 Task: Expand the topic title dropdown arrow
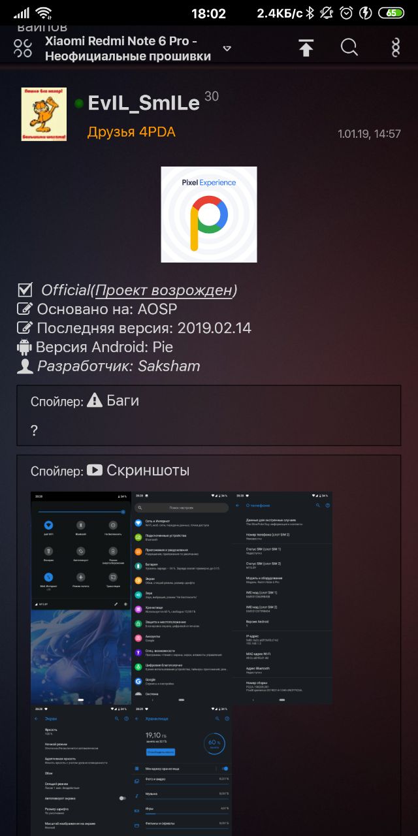227,48
